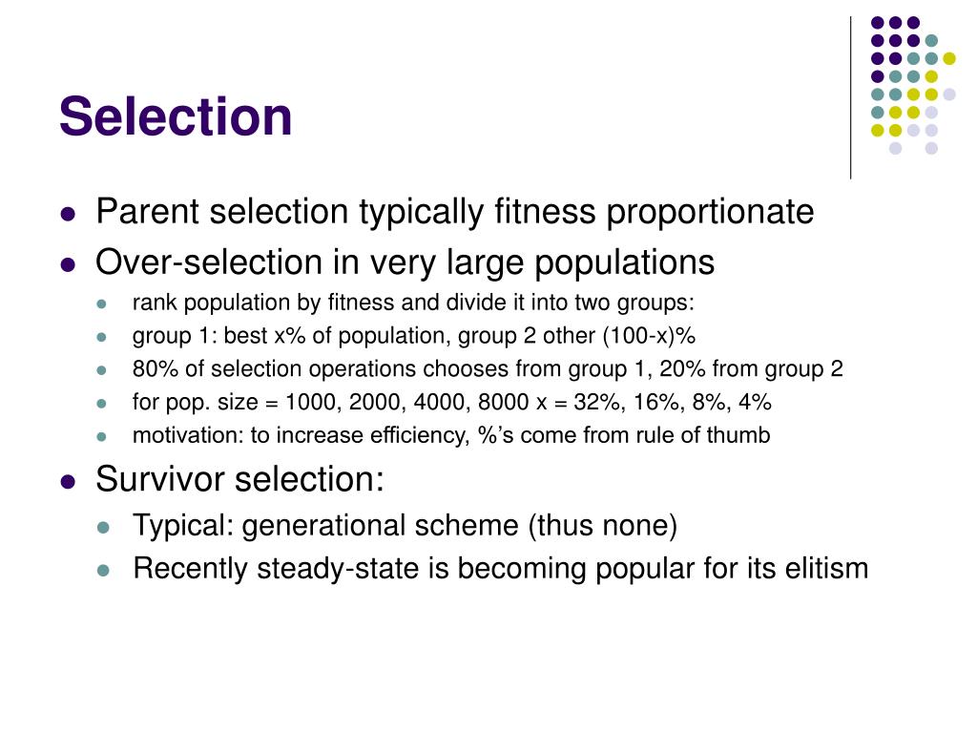This screenshot has height=733, width=977.
Task: Click the Survivor selection: heading
Action: [239, 479]
